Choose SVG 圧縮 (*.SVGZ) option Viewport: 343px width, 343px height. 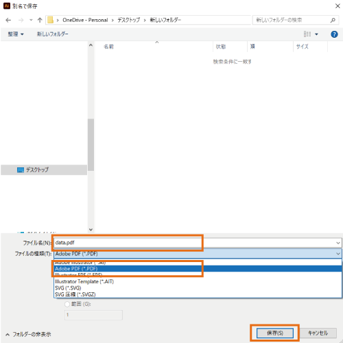click(x=198, y=294)
